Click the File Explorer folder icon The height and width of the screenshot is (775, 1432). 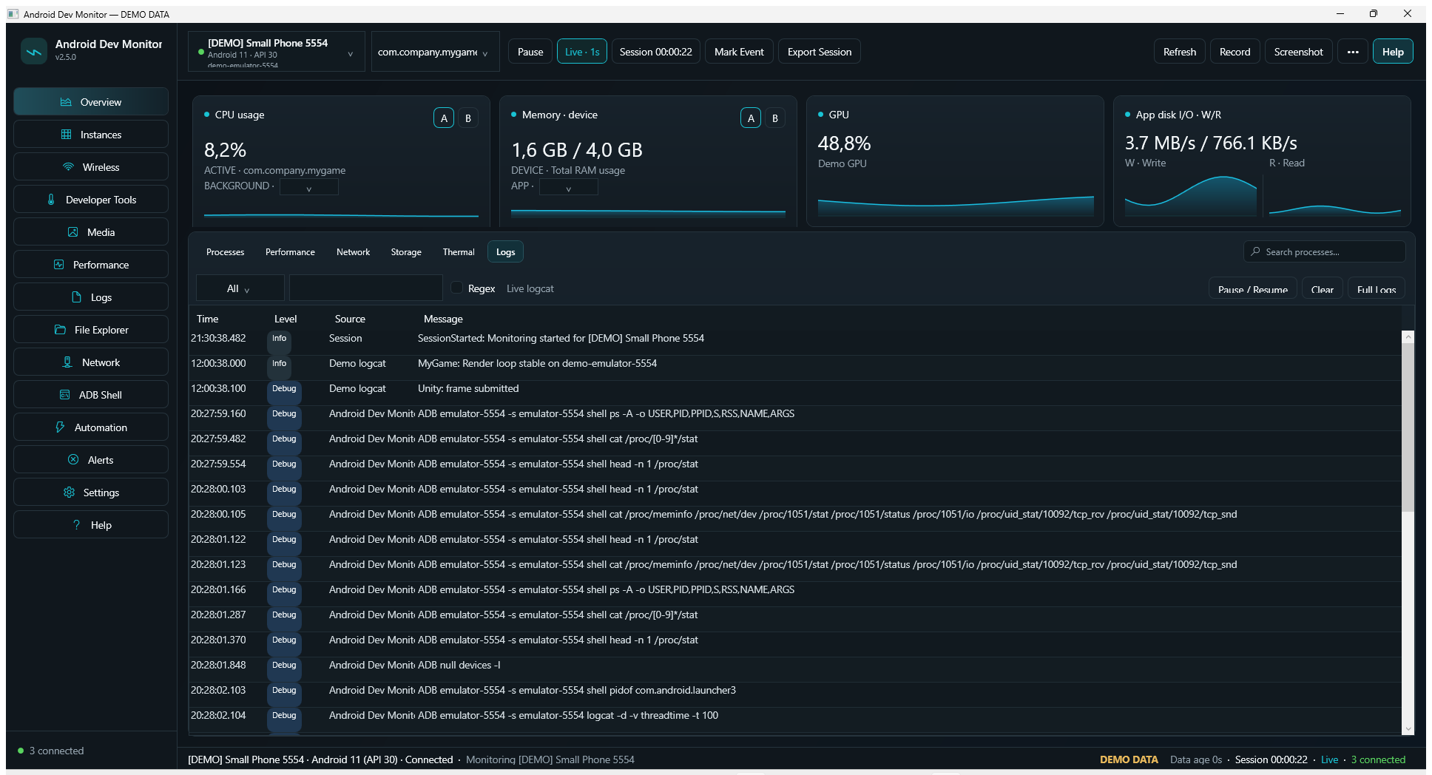[60, 330]
